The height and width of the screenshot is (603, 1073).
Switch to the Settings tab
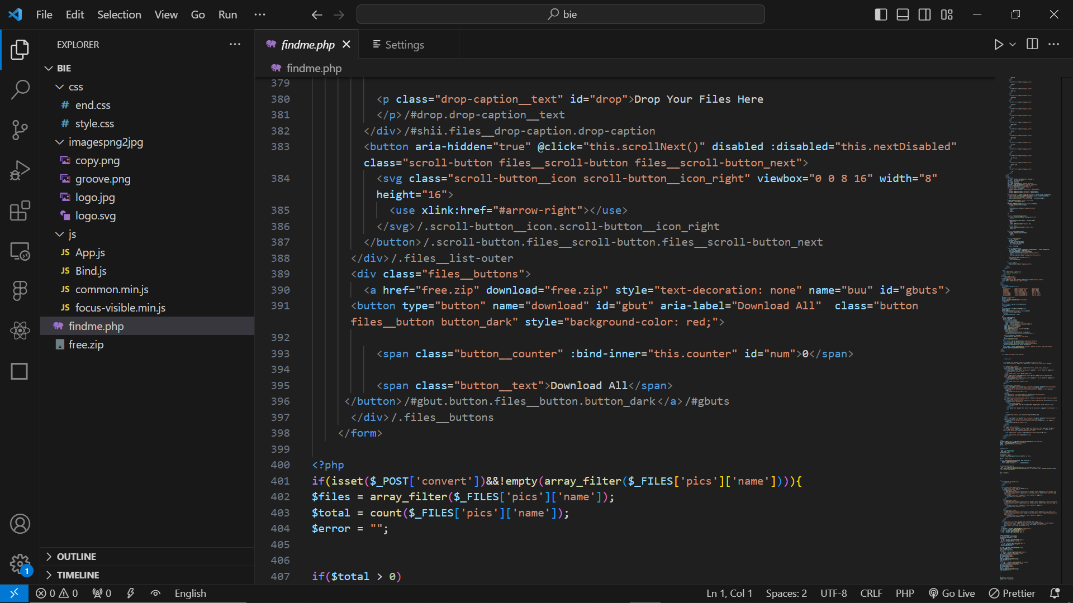[404, 45]
